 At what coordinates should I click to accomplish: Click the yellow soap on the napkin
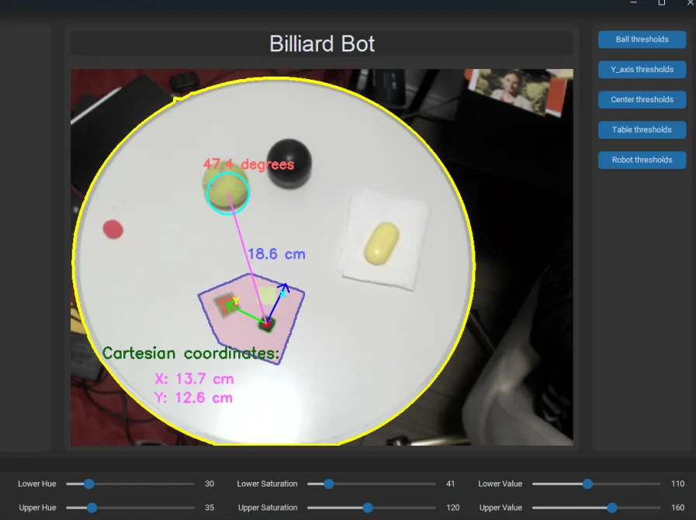pos(381,243)
